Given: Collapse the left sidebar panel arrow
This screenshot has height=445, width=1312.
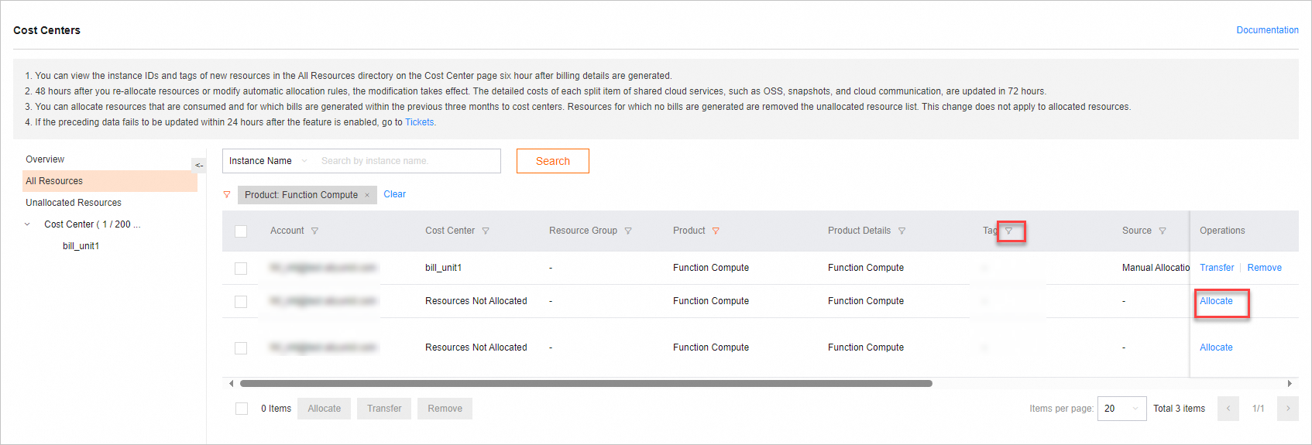Looking at the screenshot, I should tap(198, 165).
